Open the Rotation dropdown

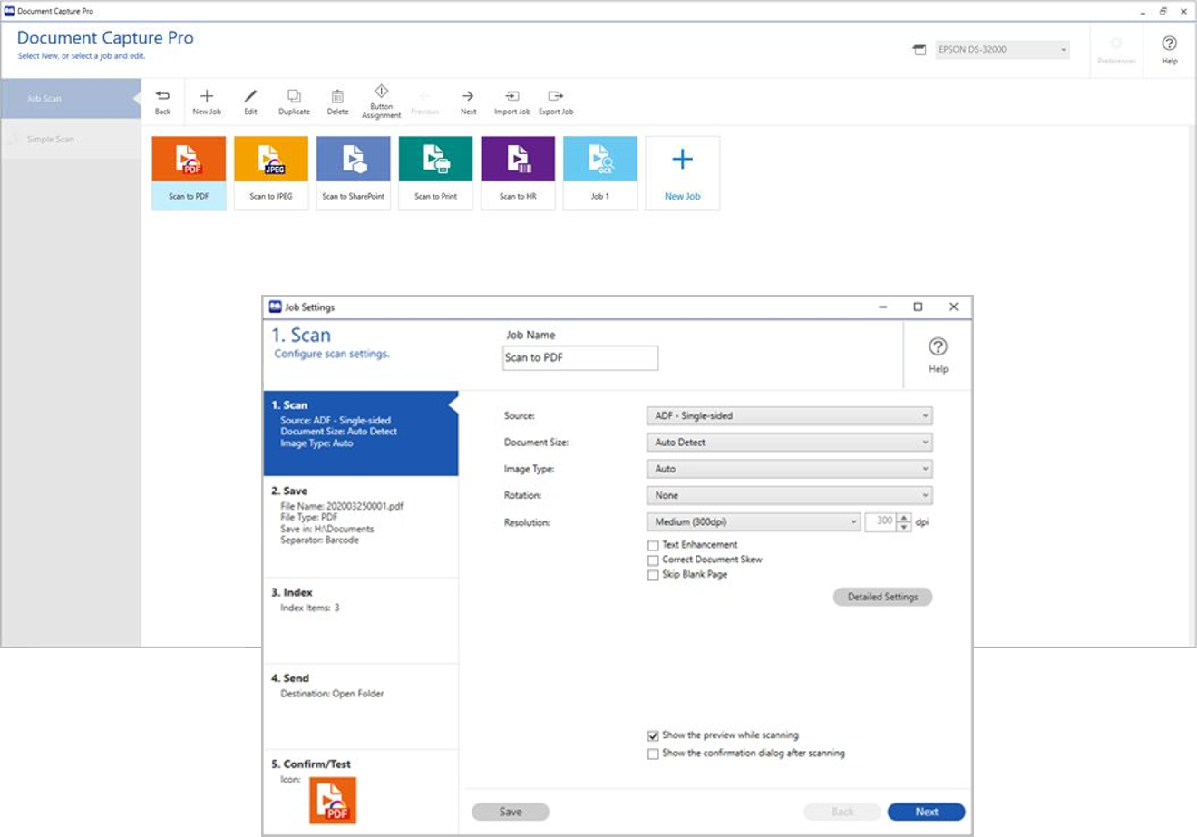click(789, 495)
